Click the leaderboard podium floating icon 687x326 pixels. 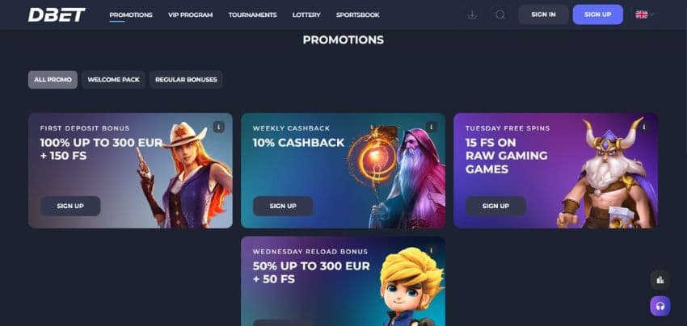(x=660, y=280)
